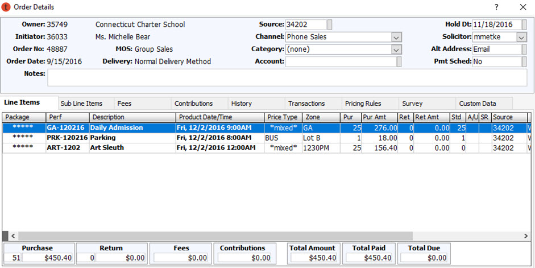
Task: Click the Pmt Sched lookup button
Action: click(x=524, y=62)
